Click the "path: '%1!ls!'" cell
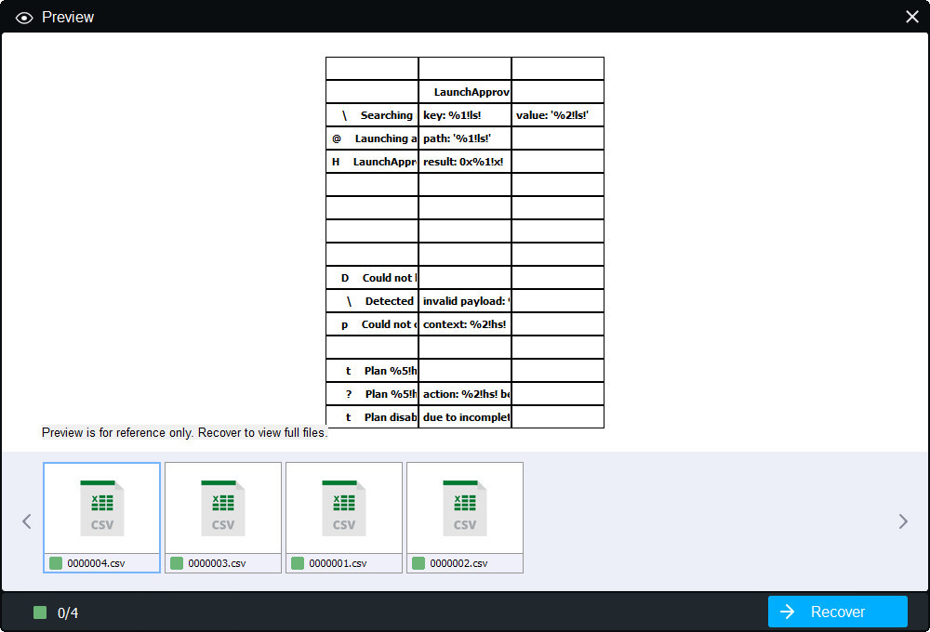This screenshot has width=930, height=632. pyautogui.click(x=465, y=138)
